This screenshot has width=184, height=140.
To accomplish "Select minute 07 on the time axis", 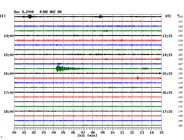I will (83, 132).
